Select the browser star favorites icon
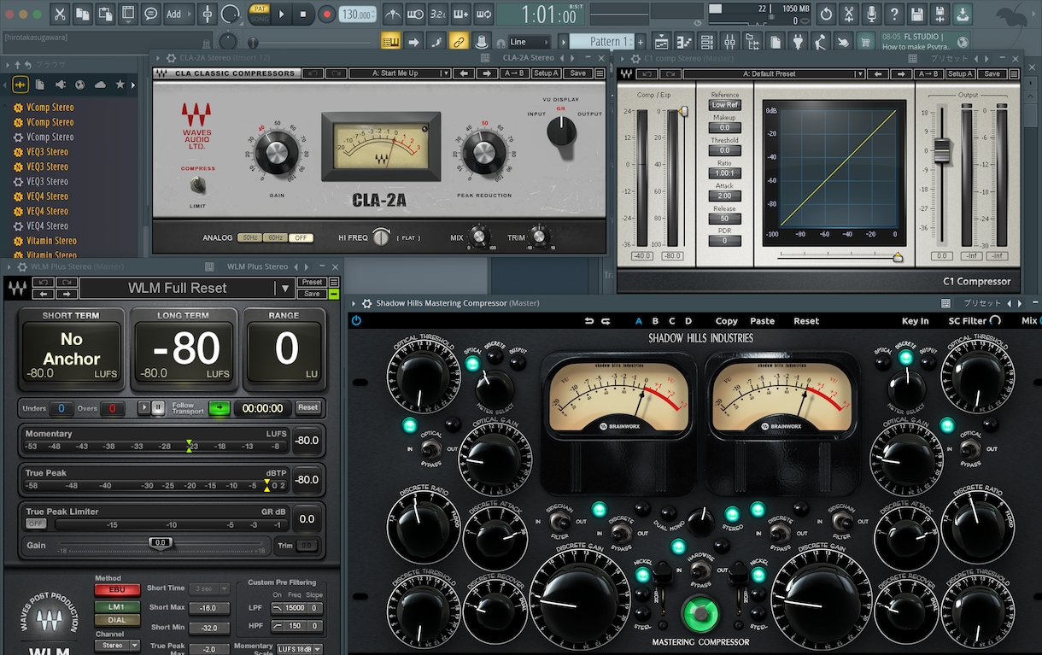The image size is (1042, 655). tap(120, 84)
